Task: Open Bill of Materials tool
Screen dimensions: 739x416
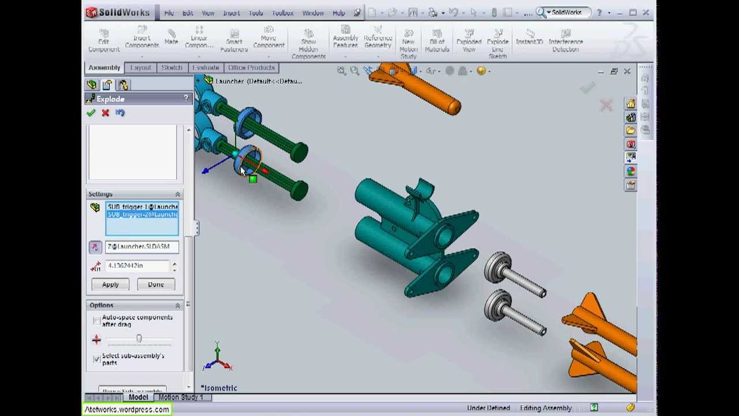Action: coord(437,42)
